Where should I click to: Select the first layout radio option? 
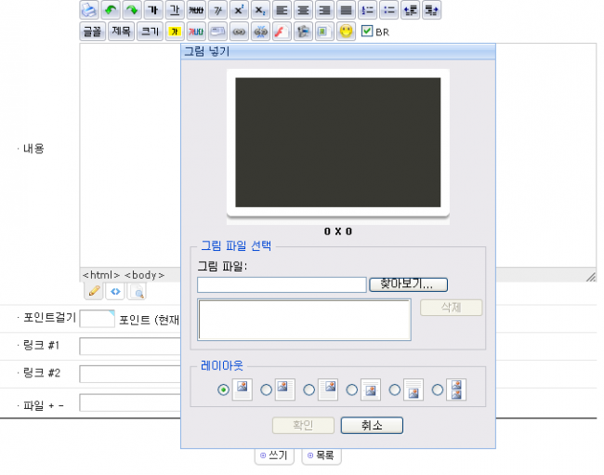tap(223, 390)
